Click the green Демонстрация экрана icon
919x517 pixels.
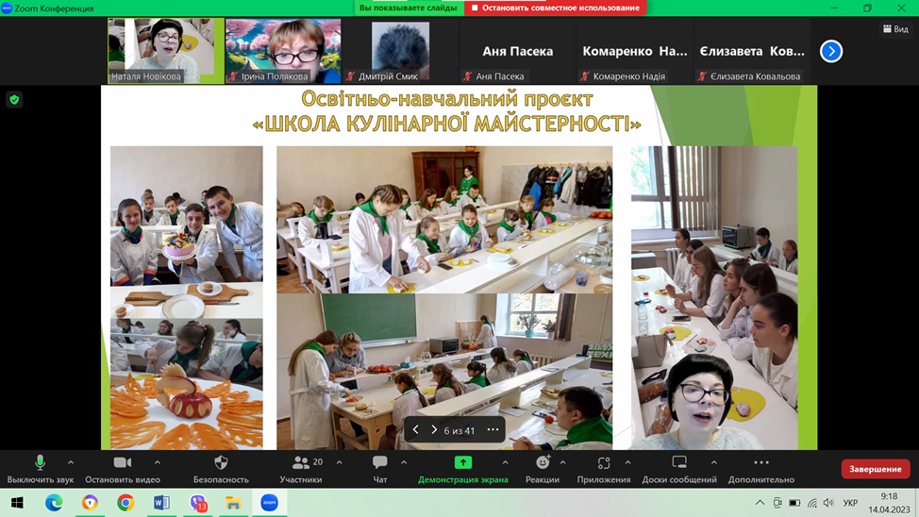[x=462, y=463]
